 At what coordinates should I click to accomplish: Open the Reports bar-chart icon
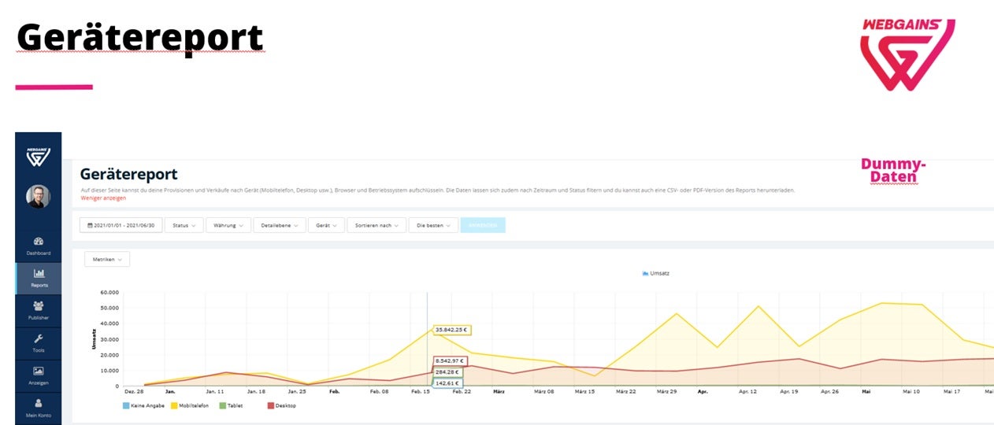pyautogui.click(x=38, y=274)
